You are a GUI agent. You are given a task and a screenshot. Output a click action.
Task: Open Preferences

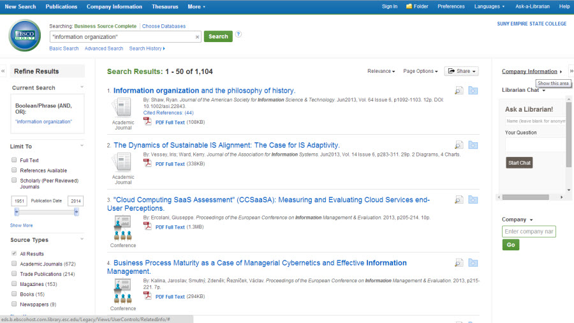click(451, 6)
